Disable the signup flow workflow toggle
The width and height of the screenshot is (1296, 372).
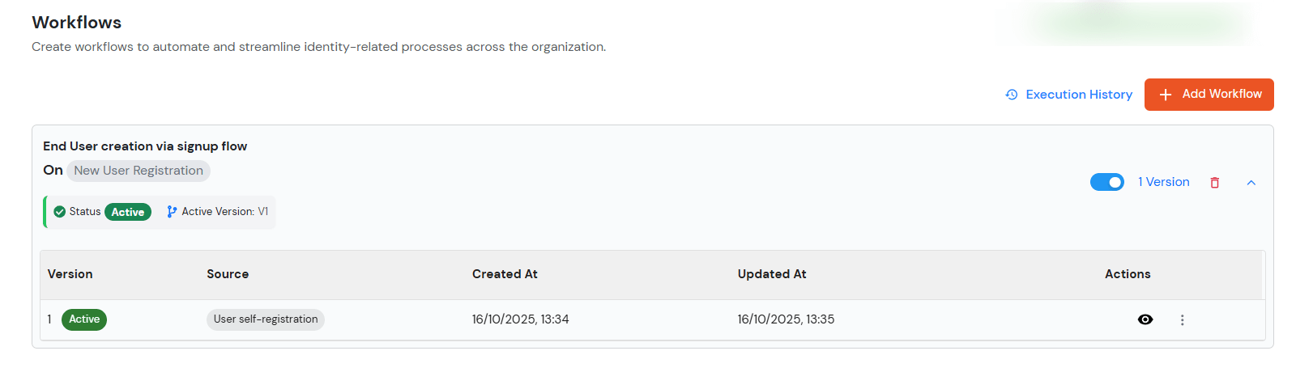[1106, 182]
